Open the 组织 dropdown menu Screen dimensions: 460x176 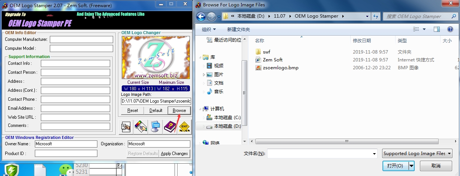[x=209, y=29]
